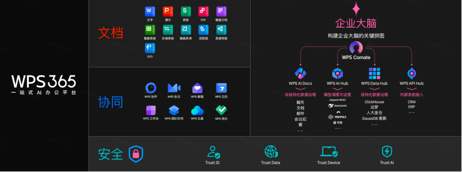The width and height of the screenshot is (462, 172).
Task: Click the OFD file icon
Action: 150,48
